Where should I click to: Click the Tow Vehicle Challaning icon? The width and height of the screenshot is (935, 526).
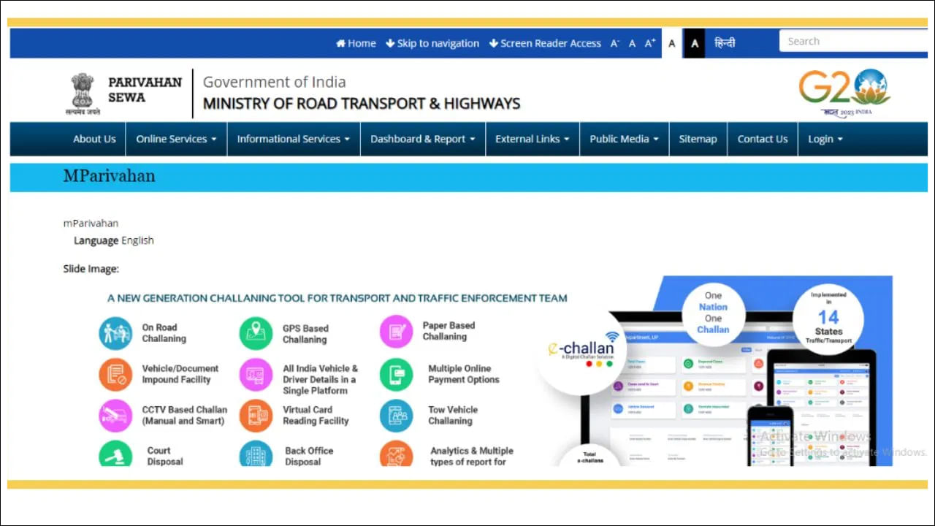click(397, 416)
